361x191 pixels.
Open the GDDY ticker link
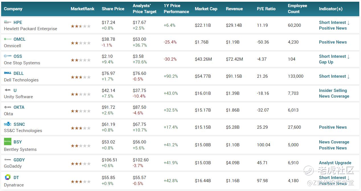(x=19, y=160)
